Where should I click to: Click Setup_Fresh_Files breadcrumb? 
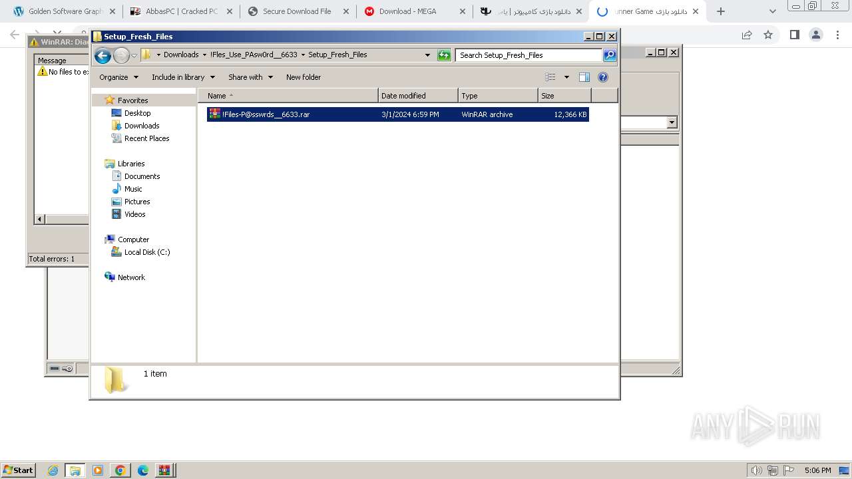click(337, 55)
